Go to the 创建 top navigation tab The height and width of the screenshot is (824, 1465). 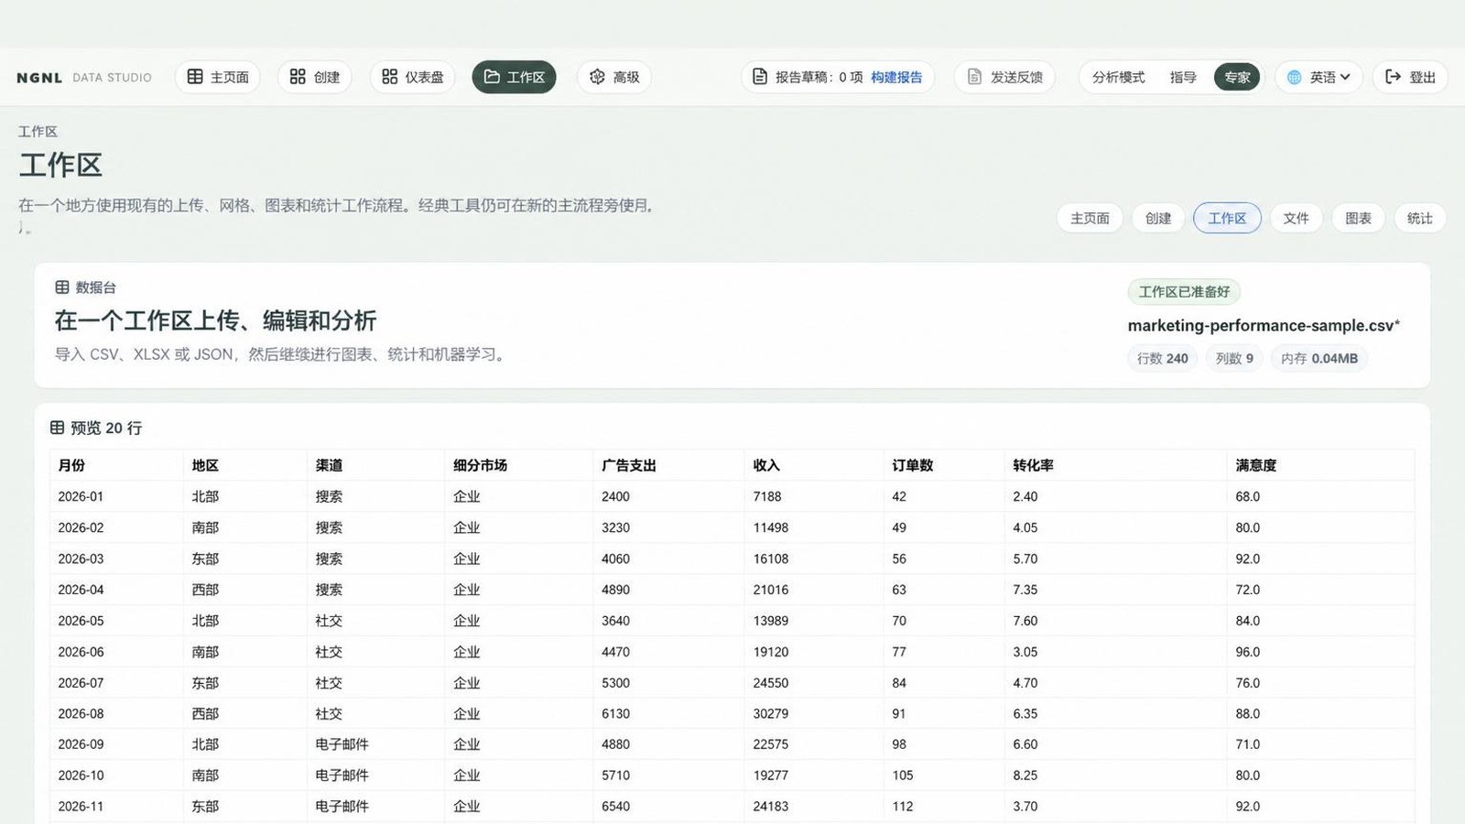coord(315,77)
